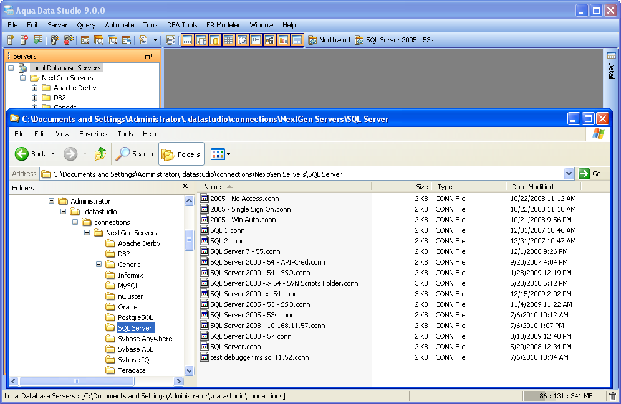Open ER Modeler menu

pyautogui.click(x=223, y=25)
